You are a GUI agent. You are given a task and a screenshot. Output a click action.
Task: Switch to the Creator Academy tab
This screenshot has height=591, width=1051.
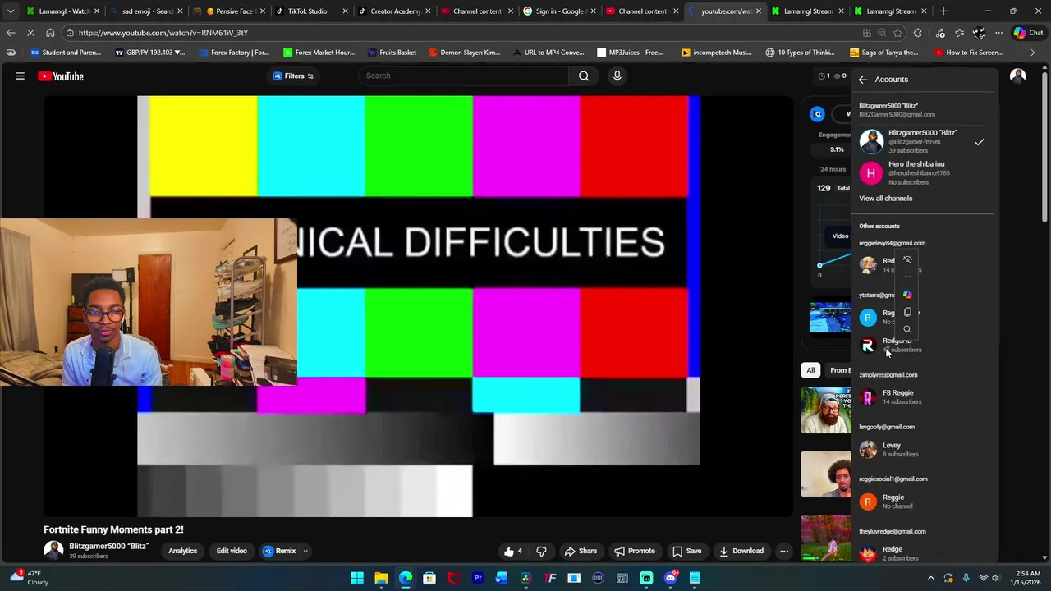click(394, 11)
